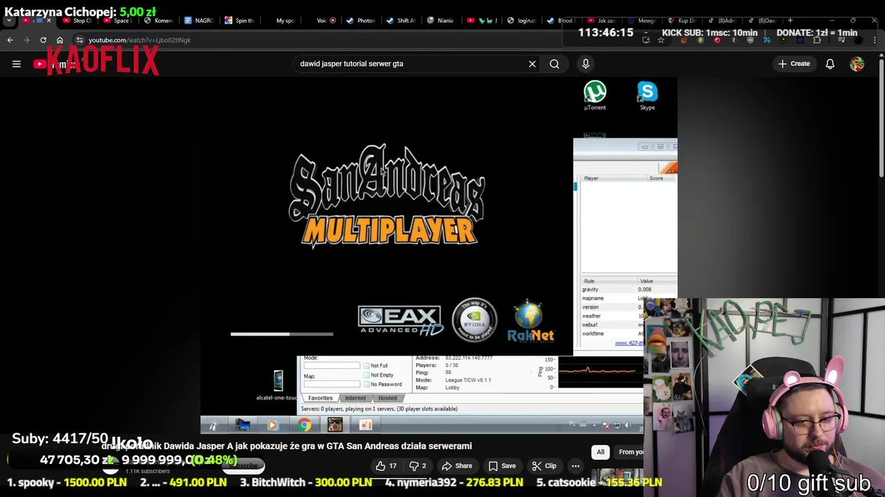Open the browser media control icon

pos(841,40)
